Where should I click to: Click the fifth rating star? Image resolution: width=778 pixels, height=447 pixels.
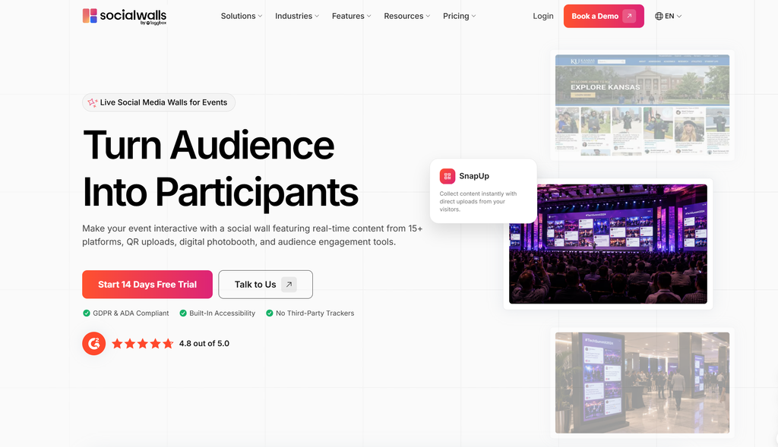[x=168, y=344]
